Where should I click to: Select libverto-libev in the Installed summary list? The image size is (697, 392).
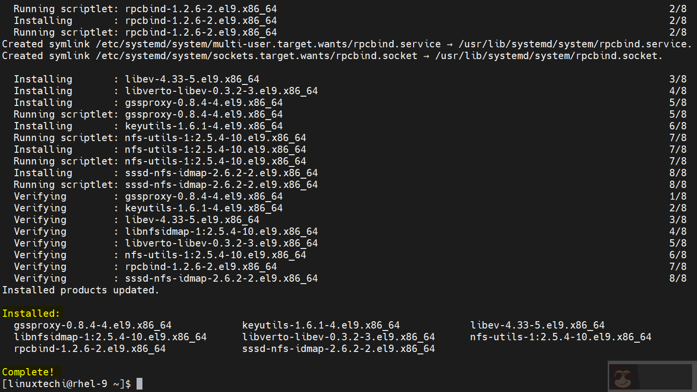(339, 337)
